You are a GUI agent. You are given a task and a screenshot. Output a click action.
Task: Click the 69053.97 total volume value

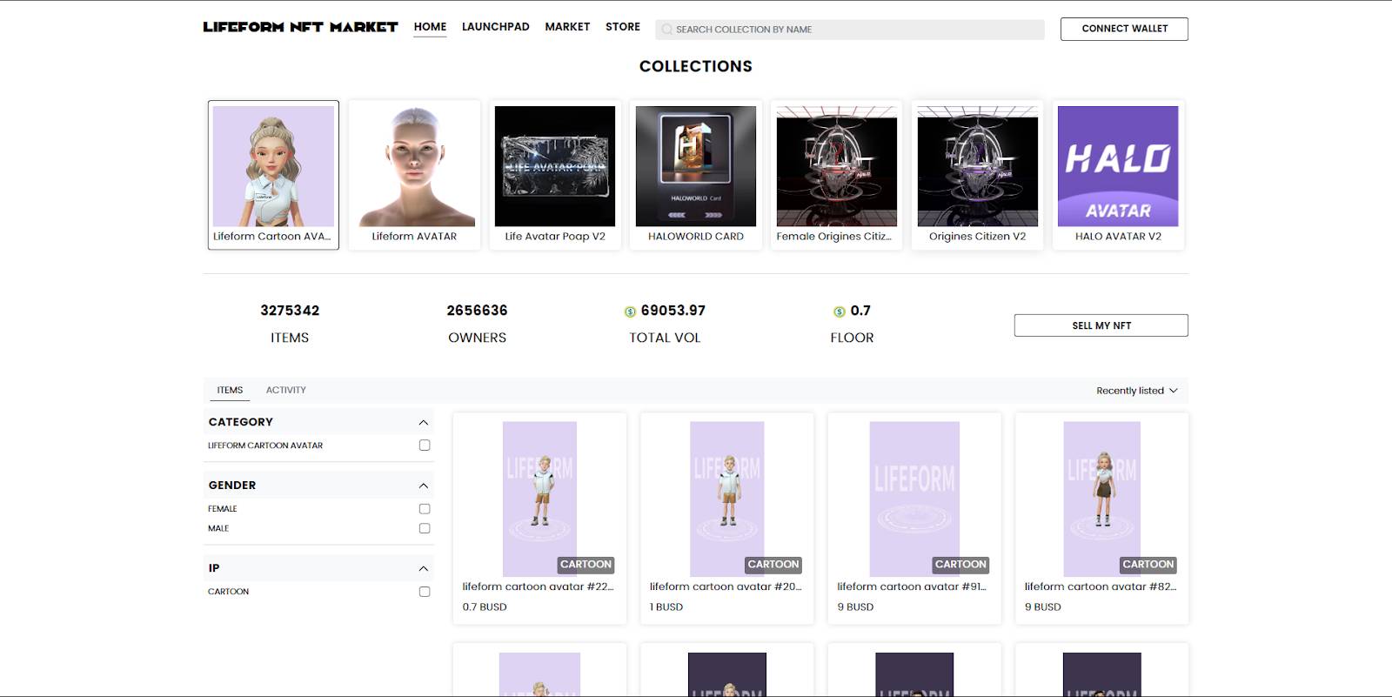click(673, 311)
